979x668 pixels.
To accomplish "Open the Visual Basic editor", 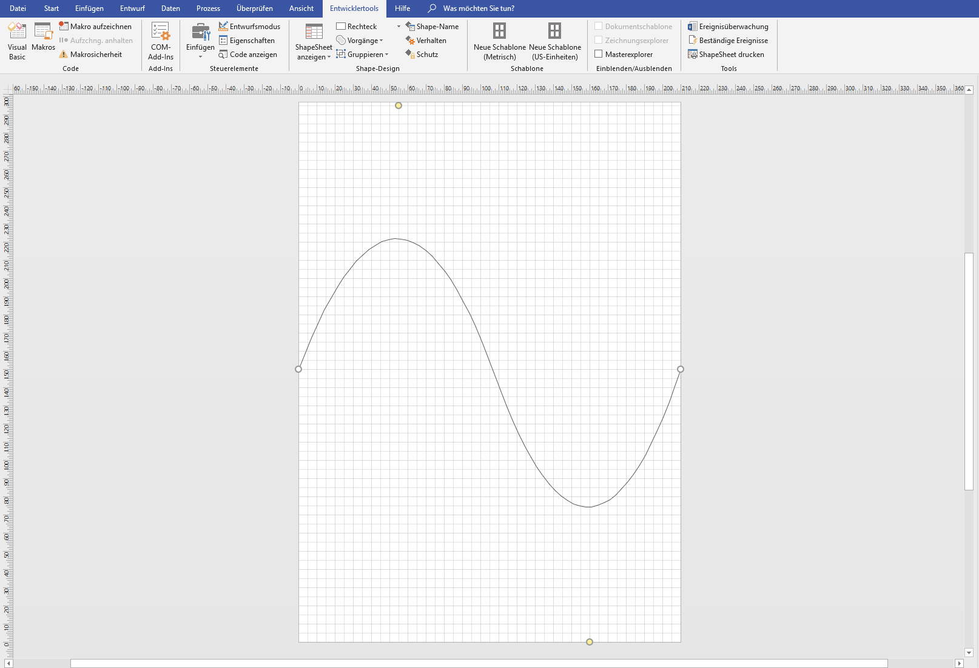I will 17,41.
